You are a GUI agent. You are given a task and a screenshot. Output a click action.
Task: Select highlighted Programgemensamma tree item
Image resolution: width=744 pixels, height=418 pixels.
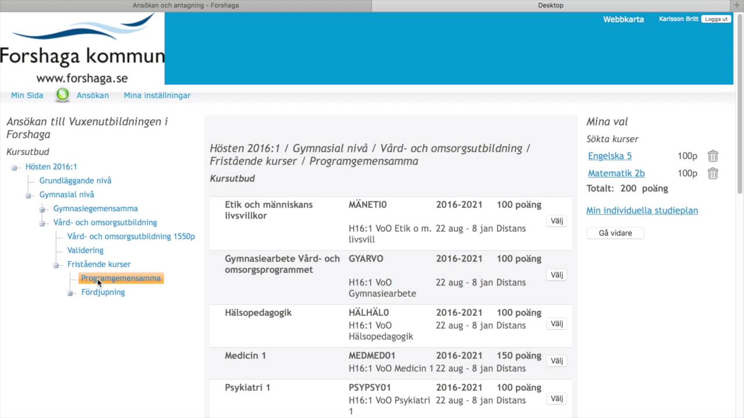coord(121,278)
